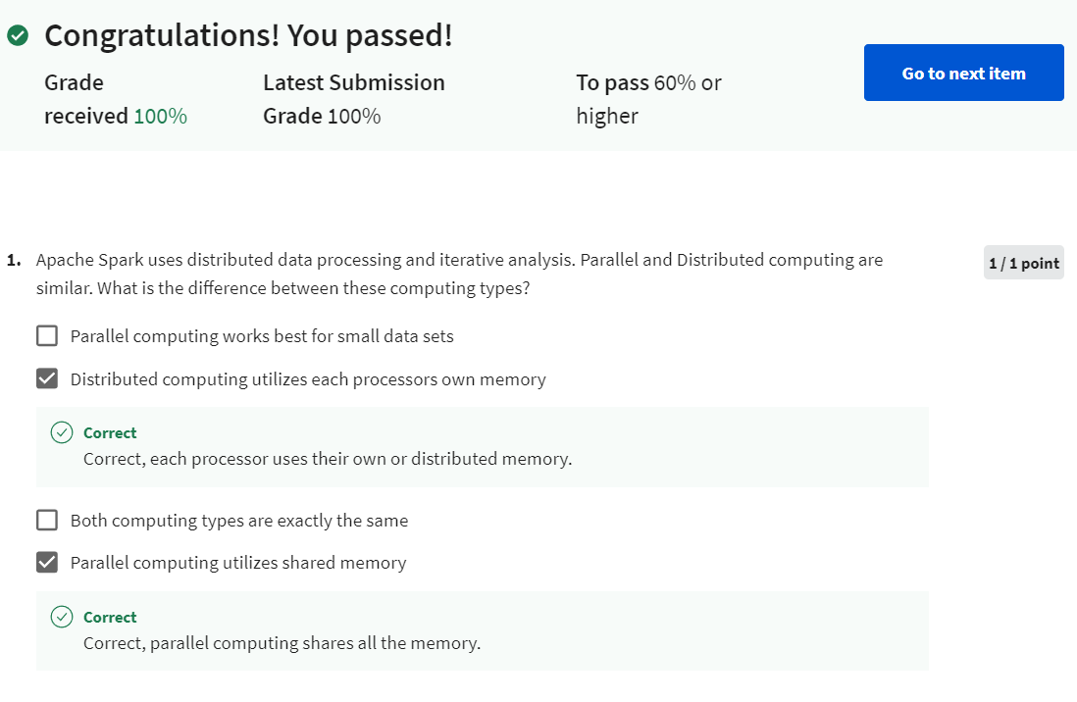The width and height of the screenshot is (1077, 702).
Task: Click the Latest Submission Grade label
Action: pyautogui.click(x=353, y=98)
